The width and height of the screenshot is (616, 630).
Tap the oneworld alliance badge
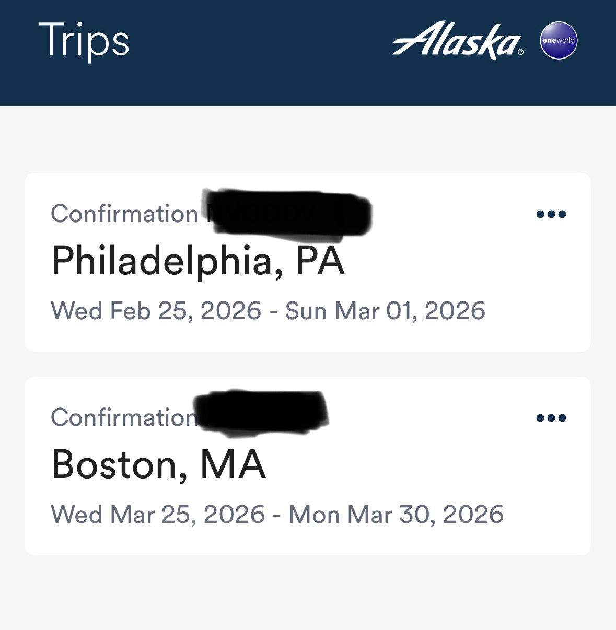tap(559, 40)
